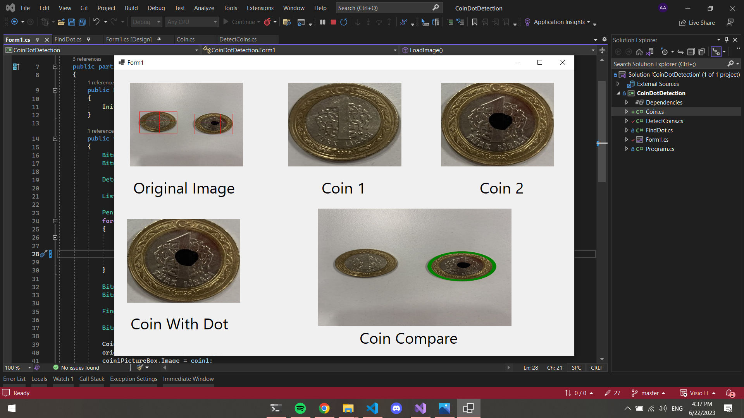Pause execution with Break All icon
This screenshot has width=744, height=418.
(x=323, y=22)
